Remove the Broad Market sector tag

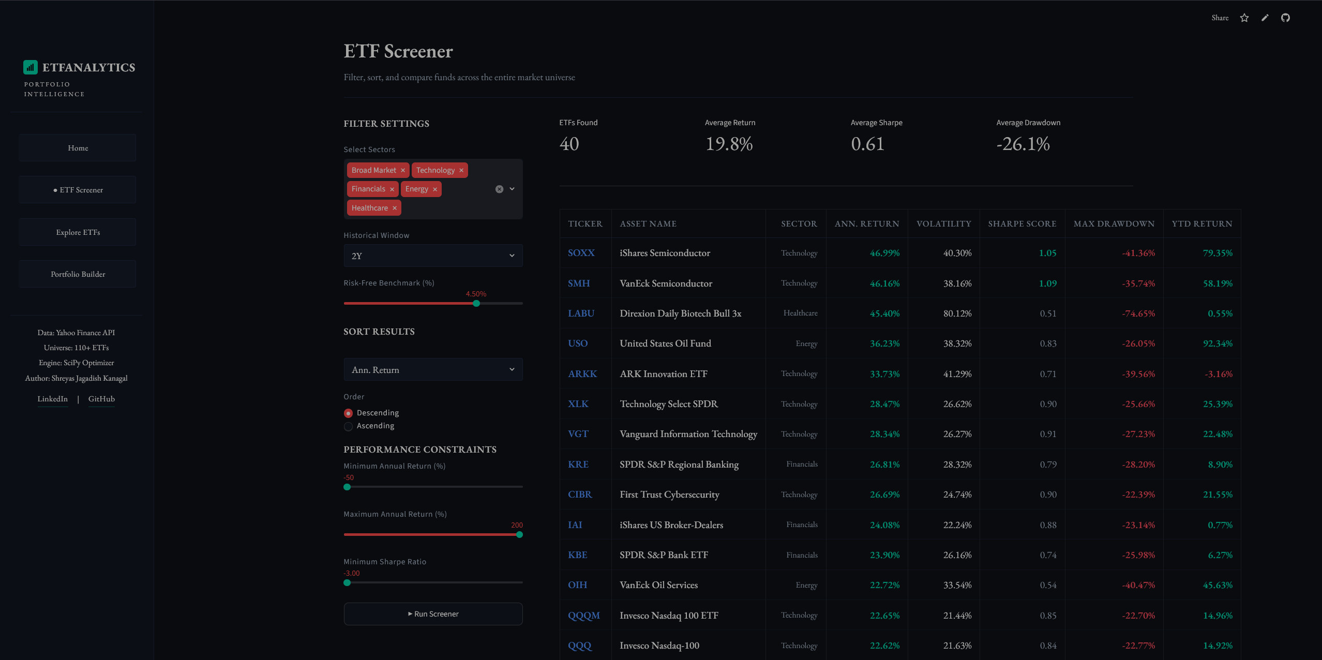click(x=403, y=170)
